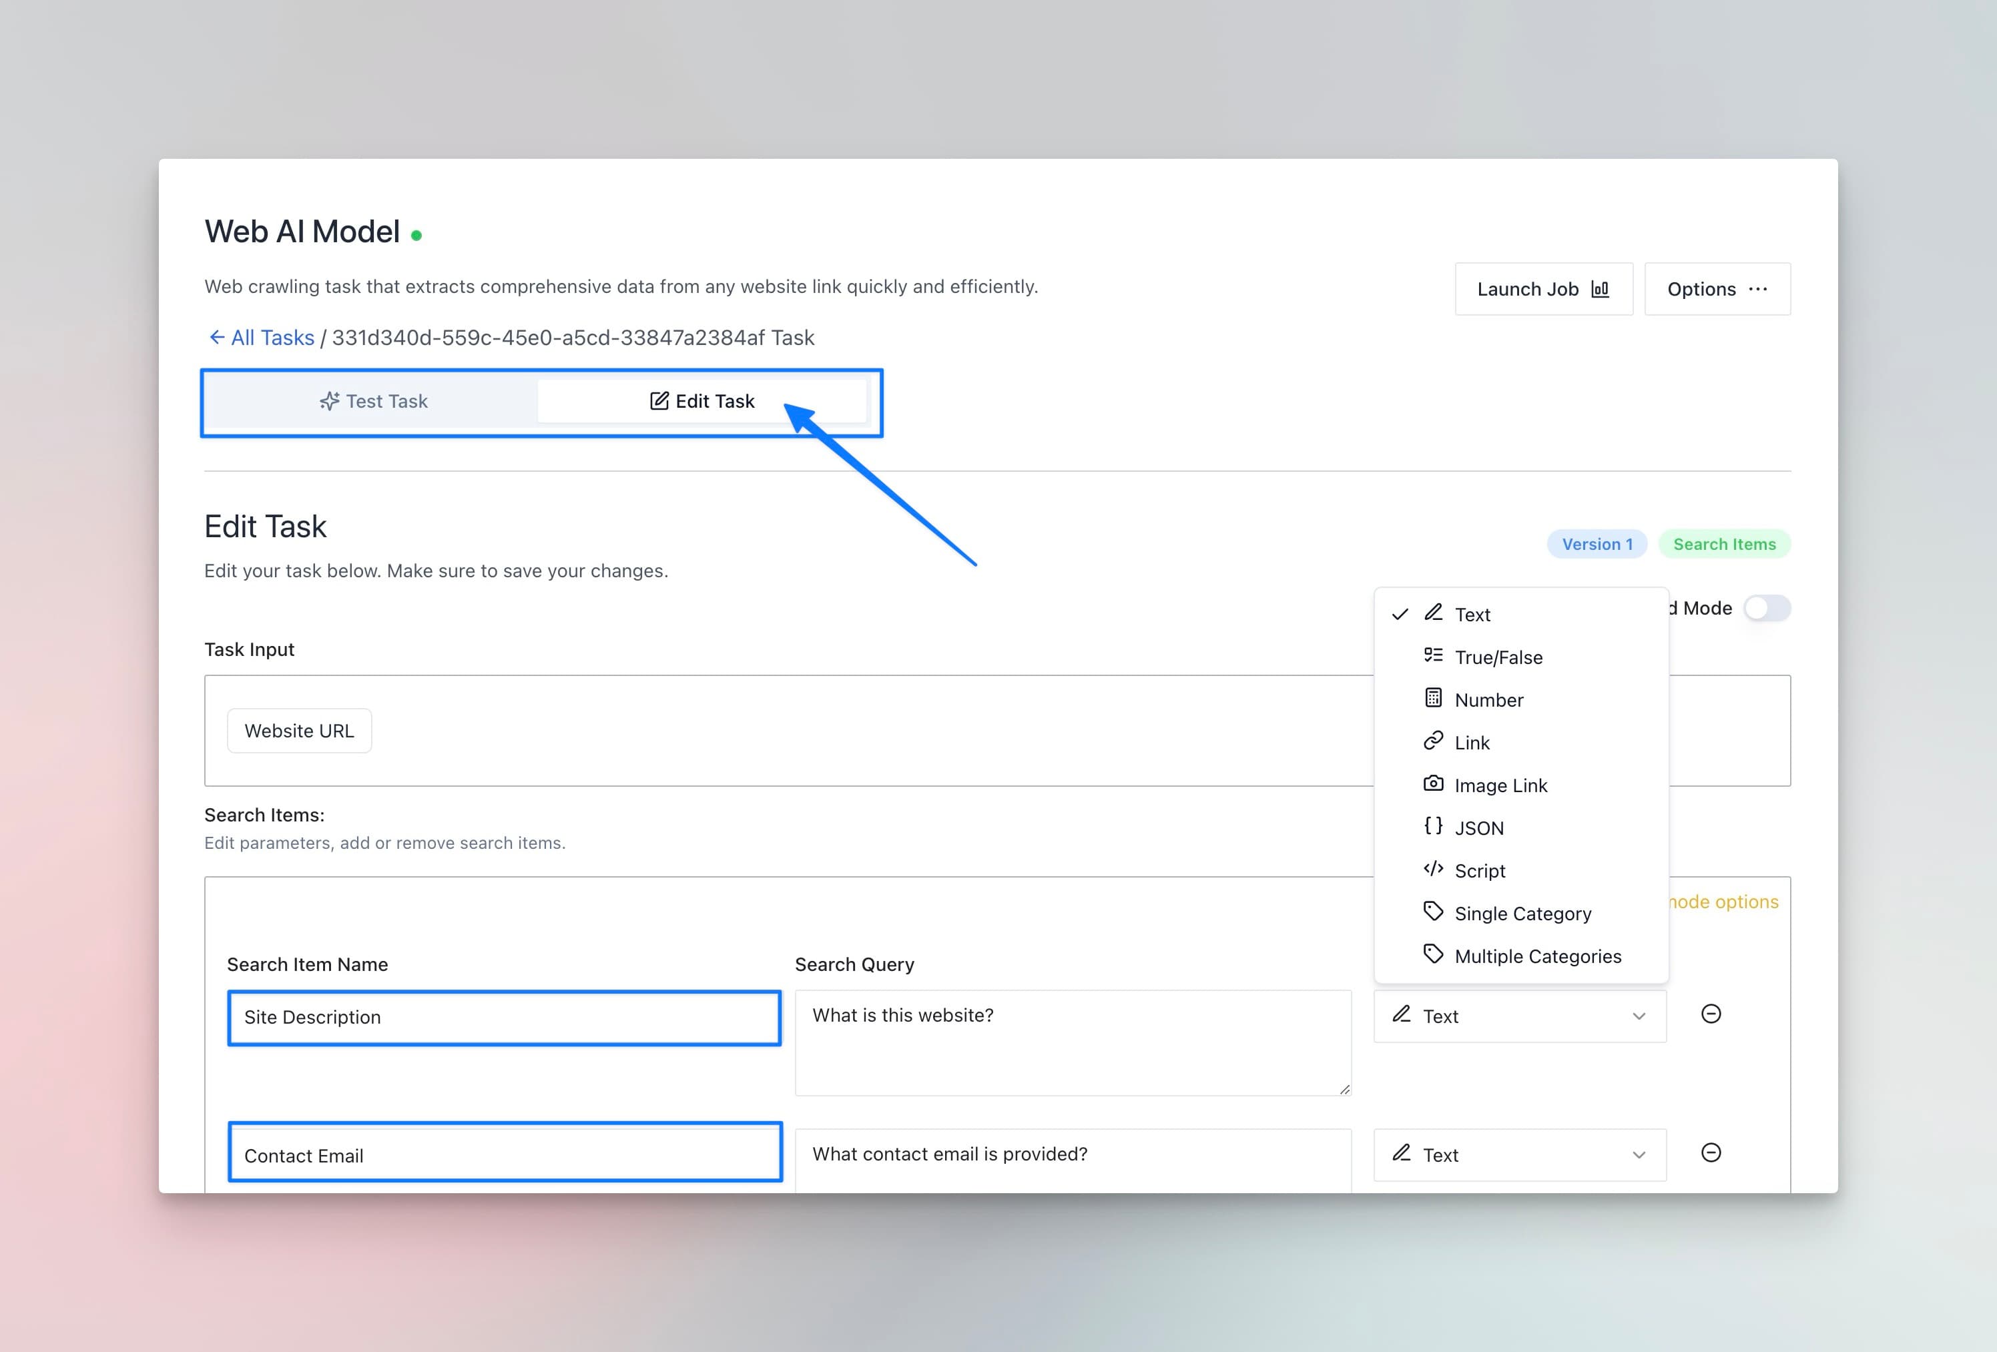Click the back arrow before All Tasks
Screen dimensions: 1997x1352
click(216, 338)
